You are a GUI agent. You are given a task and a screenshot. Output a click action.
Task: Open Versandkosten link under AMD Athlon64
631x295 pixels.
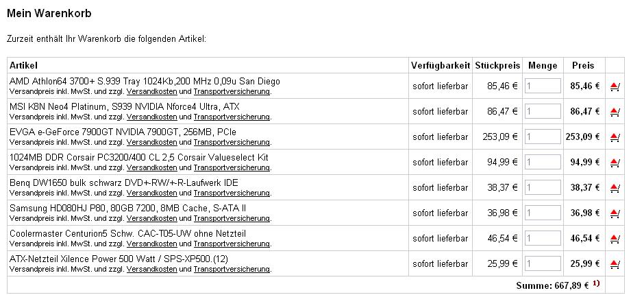[x=151, y=91]
